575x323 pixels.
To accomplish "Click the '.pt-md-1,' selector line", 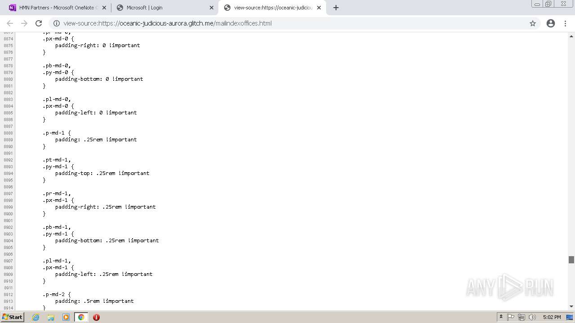I will pos(57,160).
